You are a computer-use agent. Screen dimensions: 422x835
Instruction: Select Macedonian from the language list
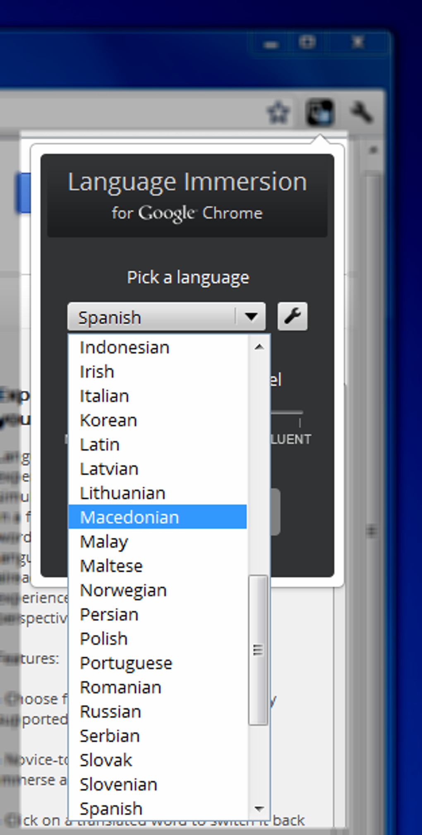click(129, 517)
